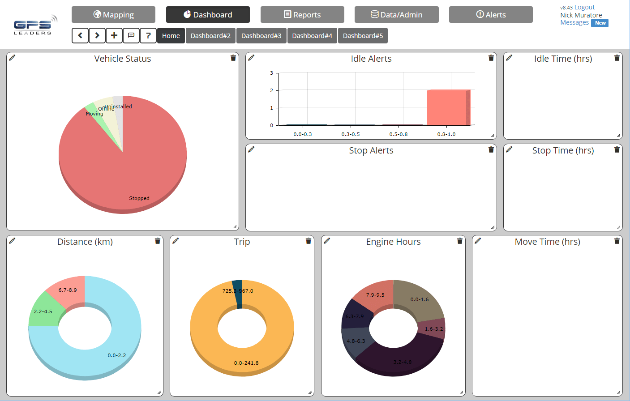This screenshot has width=630, height=401.
Task: Open the Dashboard#2 tab
Action: [210, 35]
